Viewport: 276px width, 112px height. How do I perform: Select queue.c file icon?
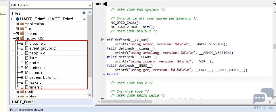click(x=26, y=72)
